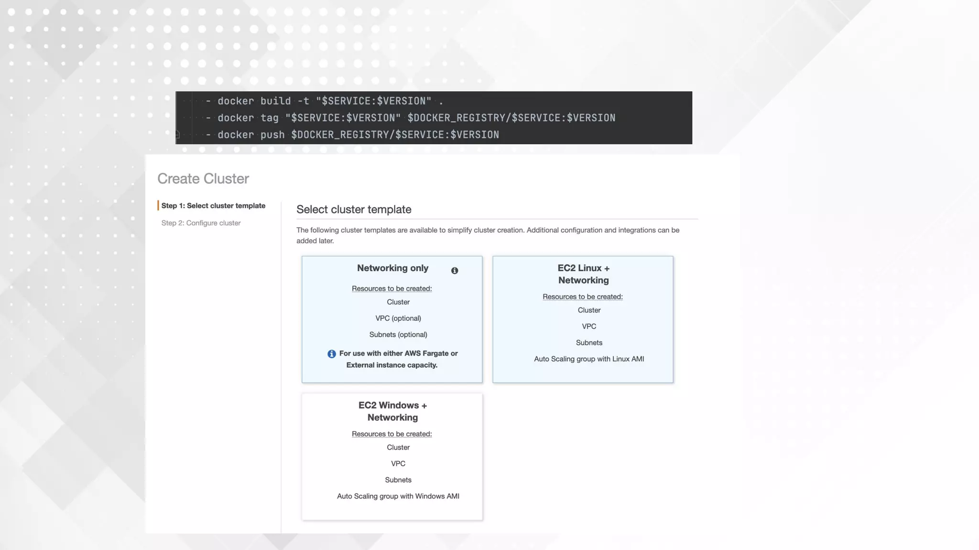Screen dimensions: 979x550
Task: Click Resources to be created under EC2 Linux
Action: click(x=582, y=296)
